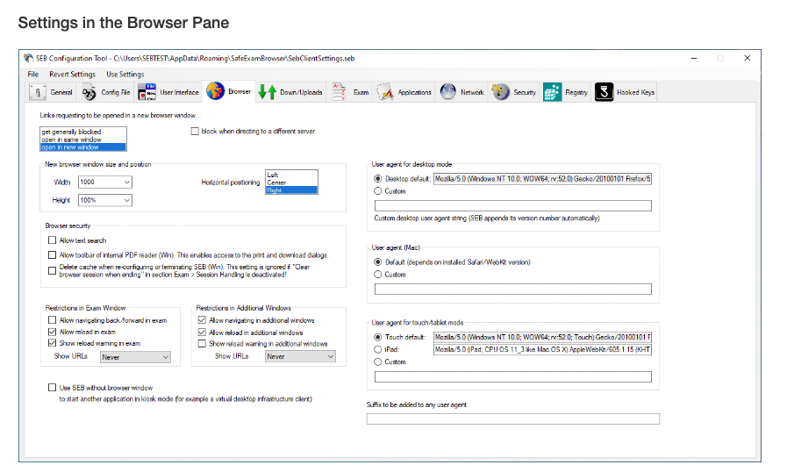Minimize the SEB Configuration Tool window
This screenshot has width=794, height=472.
[694, 58]
